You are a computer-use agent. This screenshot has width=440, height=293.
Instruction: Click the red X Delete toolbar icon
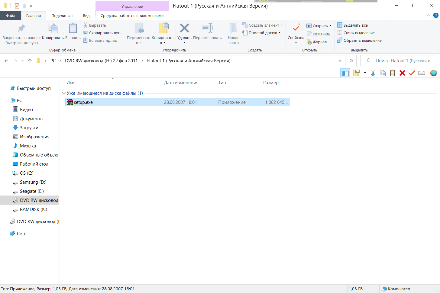(402, 73)
